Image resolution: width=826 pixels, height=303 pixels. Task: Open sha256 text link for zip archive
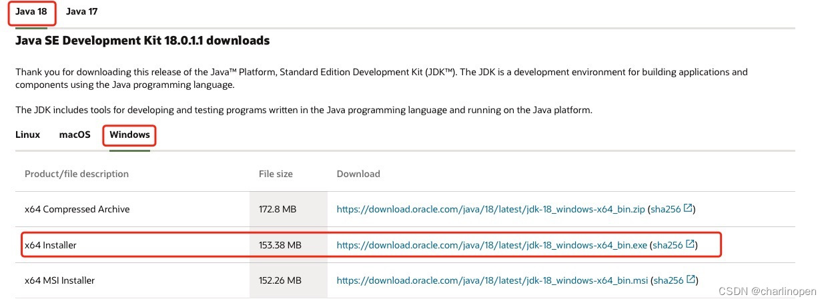665,209
